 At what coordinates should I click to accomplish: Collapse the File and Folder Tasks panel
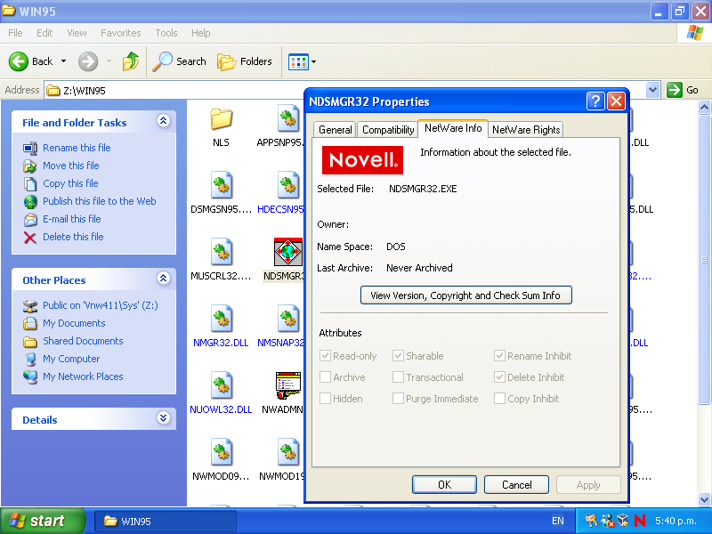click(x=164, y=121)
